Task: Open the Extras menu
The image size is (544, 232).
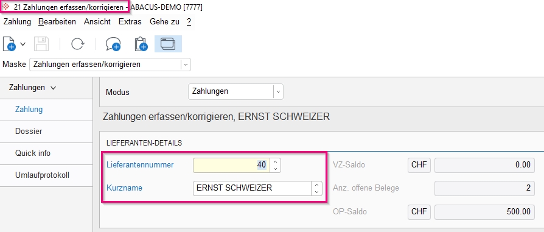Action: [x=130, y=21]
